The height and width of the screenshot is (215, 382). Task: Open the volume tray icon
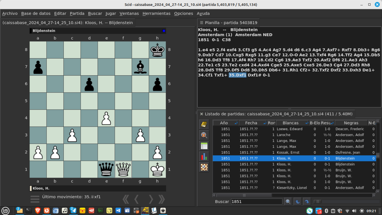354,211
